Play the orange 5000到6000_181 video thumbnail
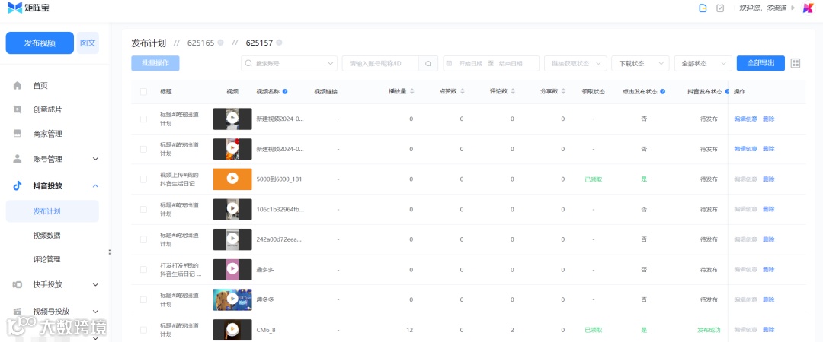Screen dimensions: 823x342 click(x=232, y=179)
